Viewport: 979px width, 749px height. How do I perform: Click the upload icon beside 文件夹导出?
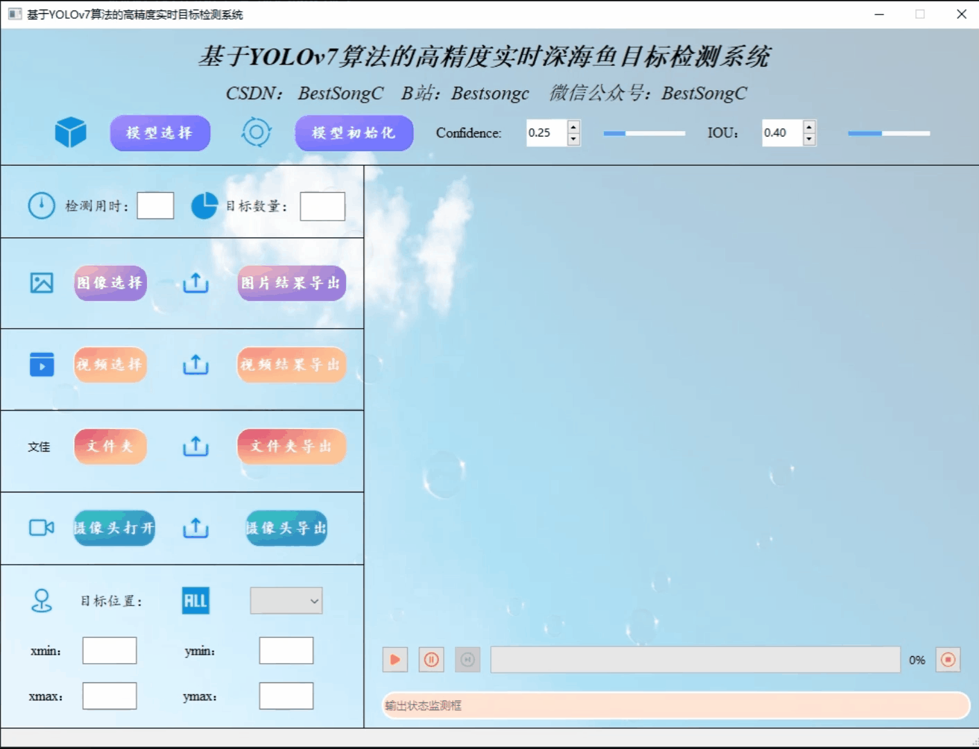click(x=196, y=446)
